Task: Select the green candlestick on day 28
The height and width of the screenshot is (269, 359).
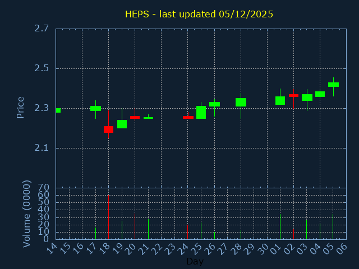Action: click(x=241, y=102)
